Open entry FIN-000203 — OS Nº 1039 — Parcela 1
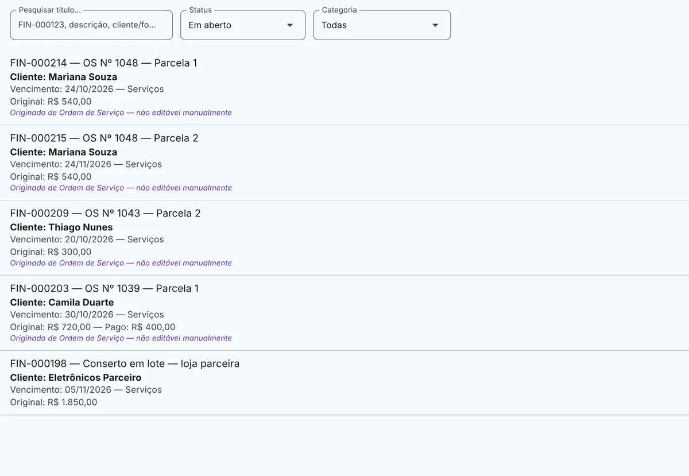The width and height of the screenshot is (689, 476). pos(104,289)
